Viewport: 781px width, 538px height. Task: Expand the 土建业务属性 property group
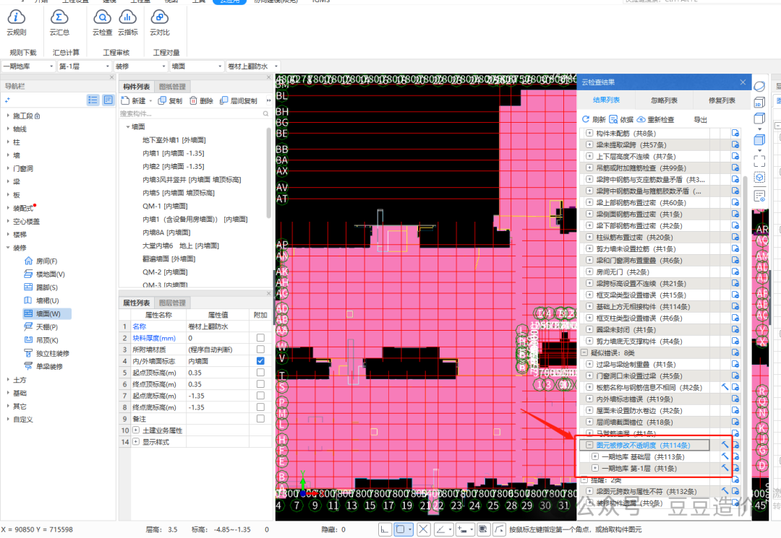[x=136, y=430]
